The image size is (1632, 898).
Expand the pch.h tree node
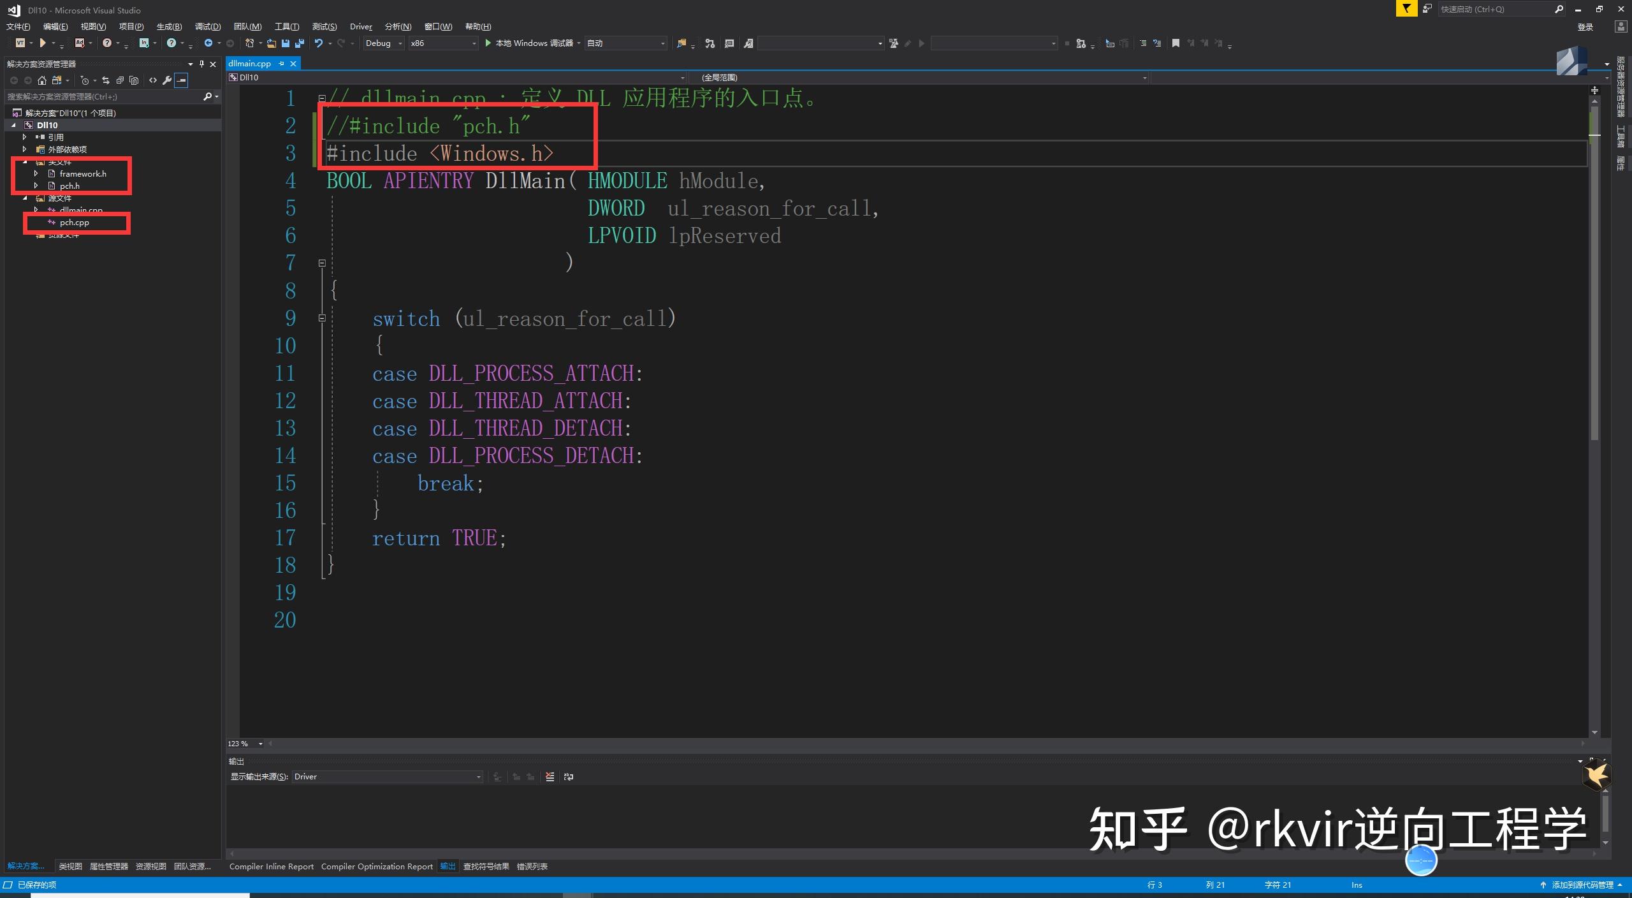[x=36, y=186]
